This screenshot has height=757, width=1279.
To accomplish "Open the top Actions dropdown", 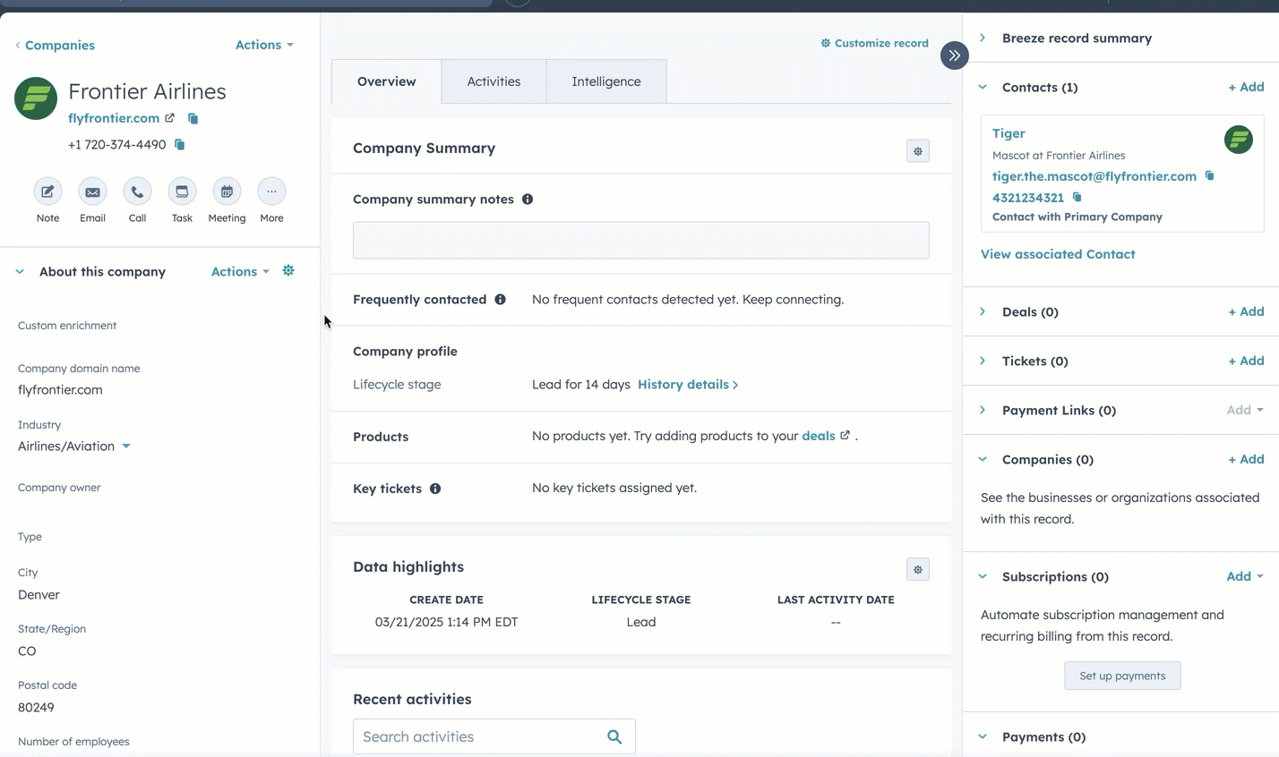I will pos(264,45).
